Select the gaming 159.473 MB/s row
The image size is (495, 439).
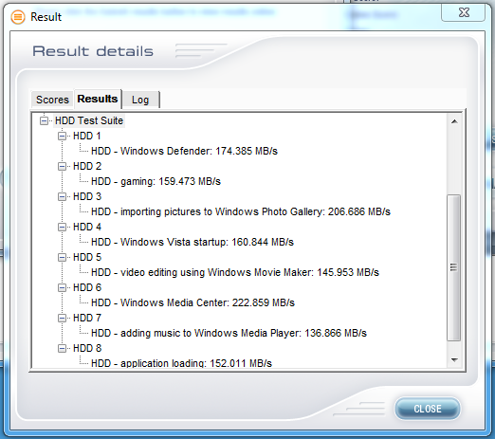coord(156,181)
